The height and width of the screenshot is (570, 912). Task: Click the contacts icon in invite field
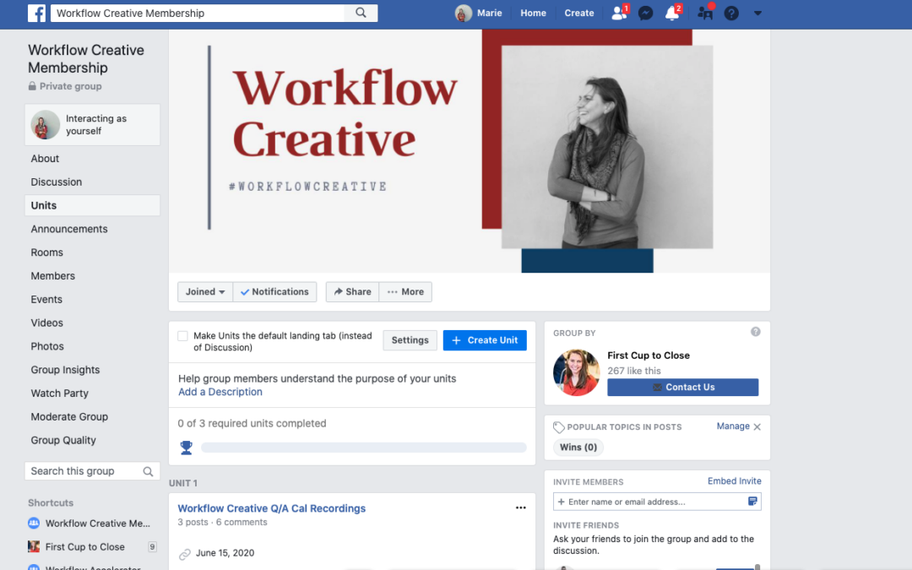752,502
